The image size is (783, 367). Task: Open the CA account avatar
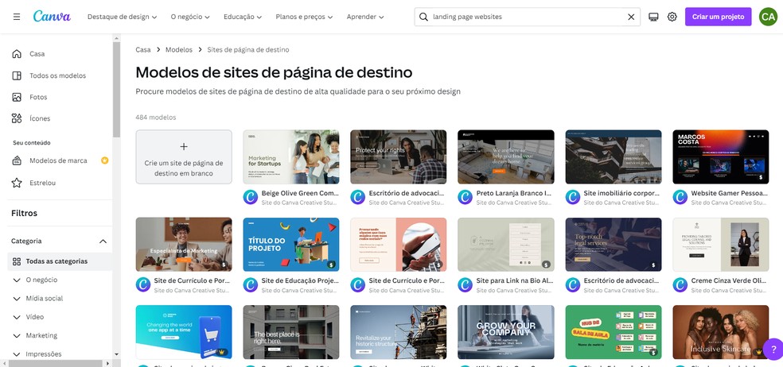[x=768, y=17]
